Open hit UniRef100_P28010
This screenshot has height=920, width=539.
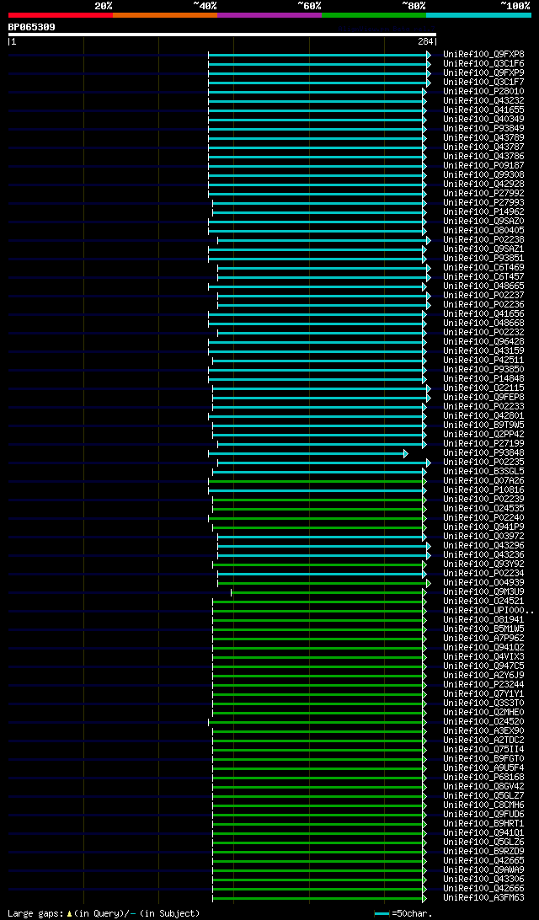click(484, 92)
